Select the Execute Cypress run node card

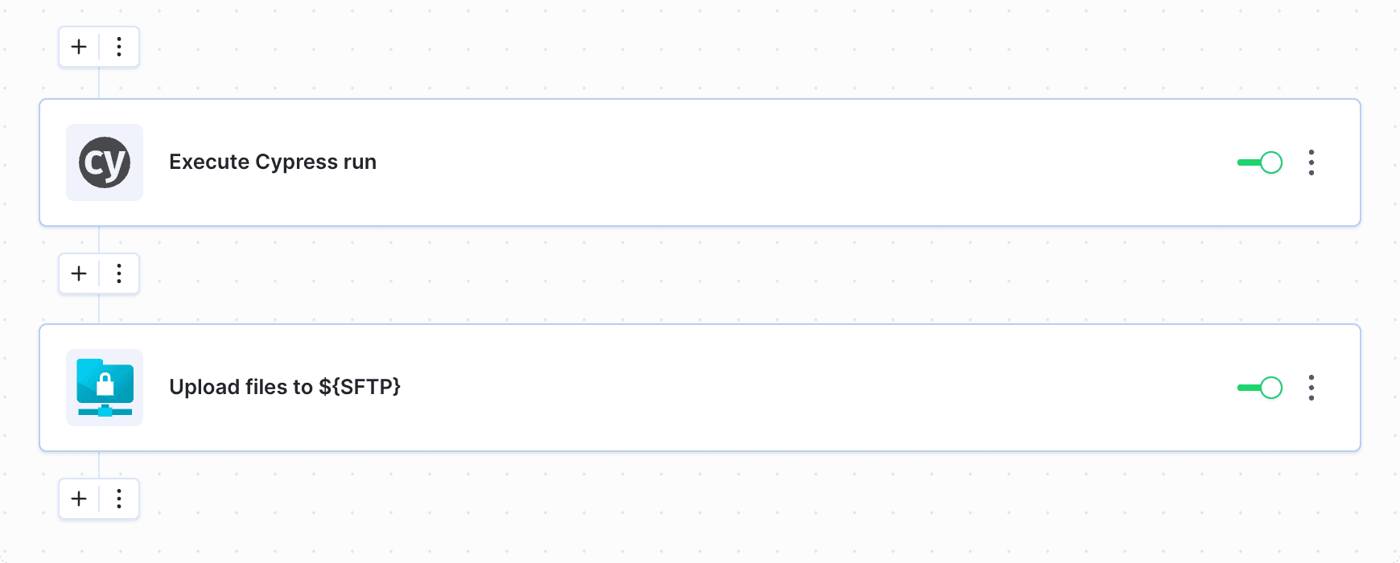click(563, 162)
